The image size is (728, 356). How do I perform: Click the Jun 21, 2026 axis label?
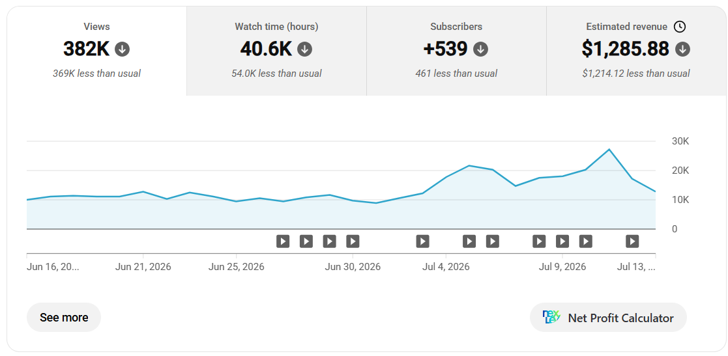(x=143, y=267)
